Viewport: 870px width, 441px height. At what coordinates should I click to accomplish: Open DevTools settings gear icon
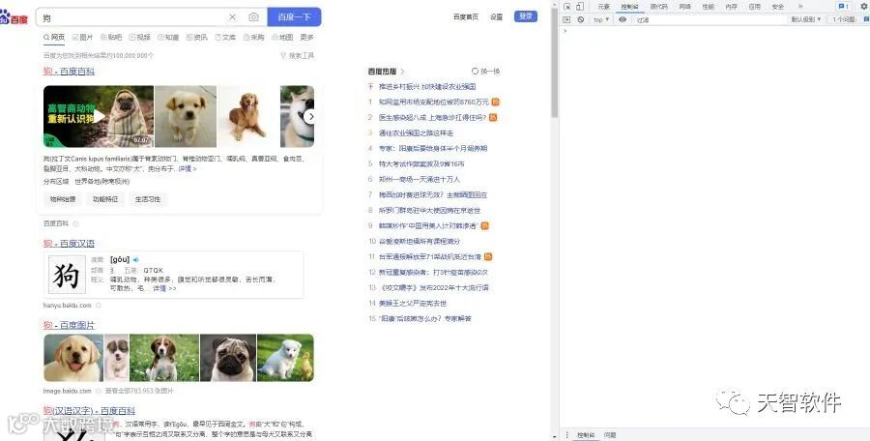[864, 7]
